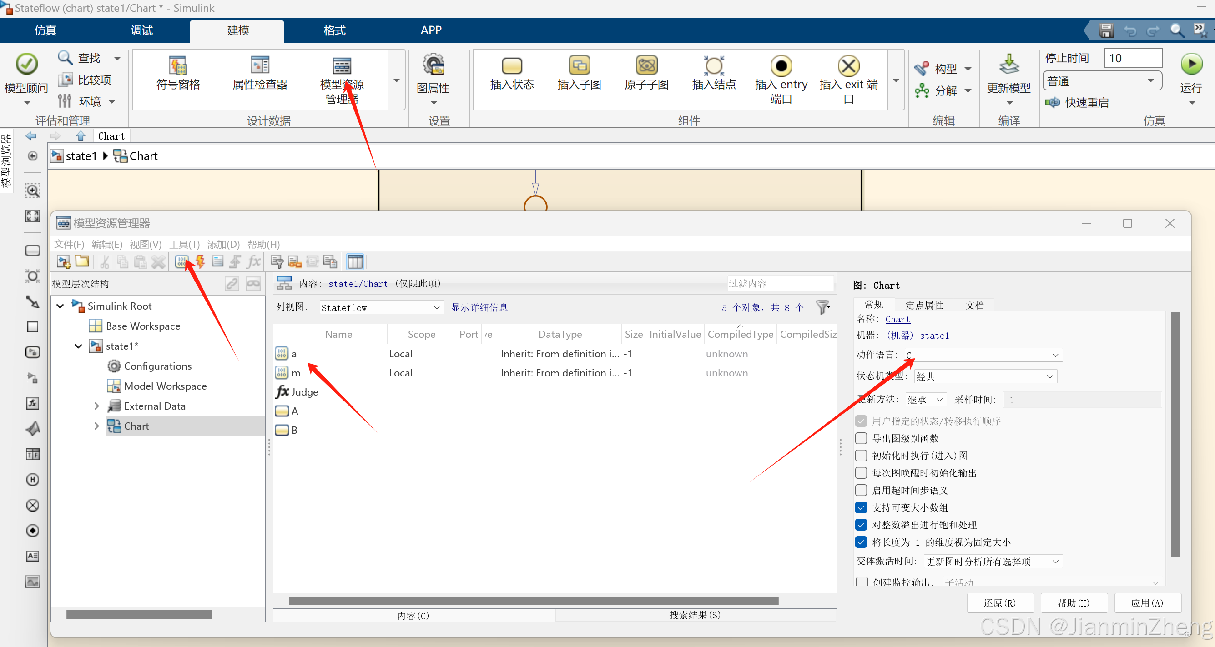Click the add data icon in explorer toolbar
Image resolution: width=1215 pixels, height=647 pixels.
tap(181, 261)
